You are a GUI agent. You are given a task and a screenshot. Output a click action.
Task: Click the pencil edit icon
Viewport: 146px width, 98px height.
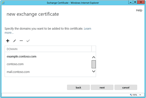(x=14, y=41)
